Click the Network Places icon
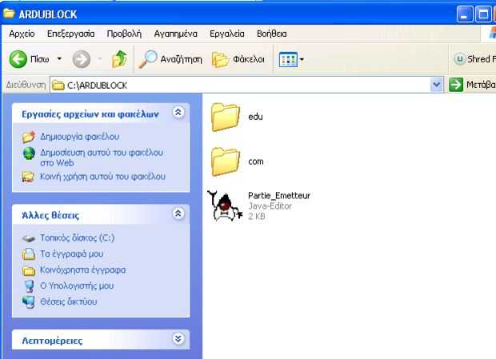Image resolution: width=496 pixels, height=359 pixels. pyautogui.click(x=29, y=301)
